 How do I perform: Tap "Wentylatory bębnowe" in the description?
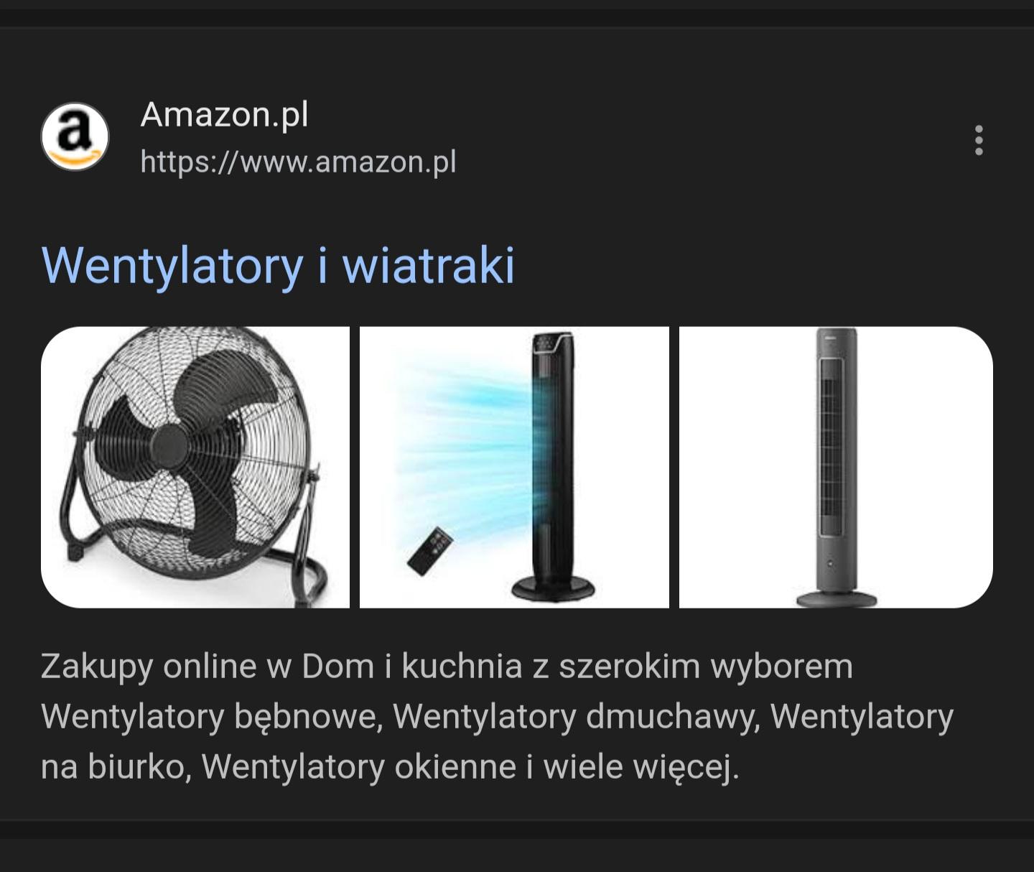pyautogui.click(x=212, y=717)
